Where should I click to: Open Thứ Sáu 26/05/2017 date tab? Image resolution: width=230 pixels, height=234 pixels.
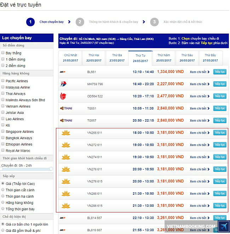(187, 58)
